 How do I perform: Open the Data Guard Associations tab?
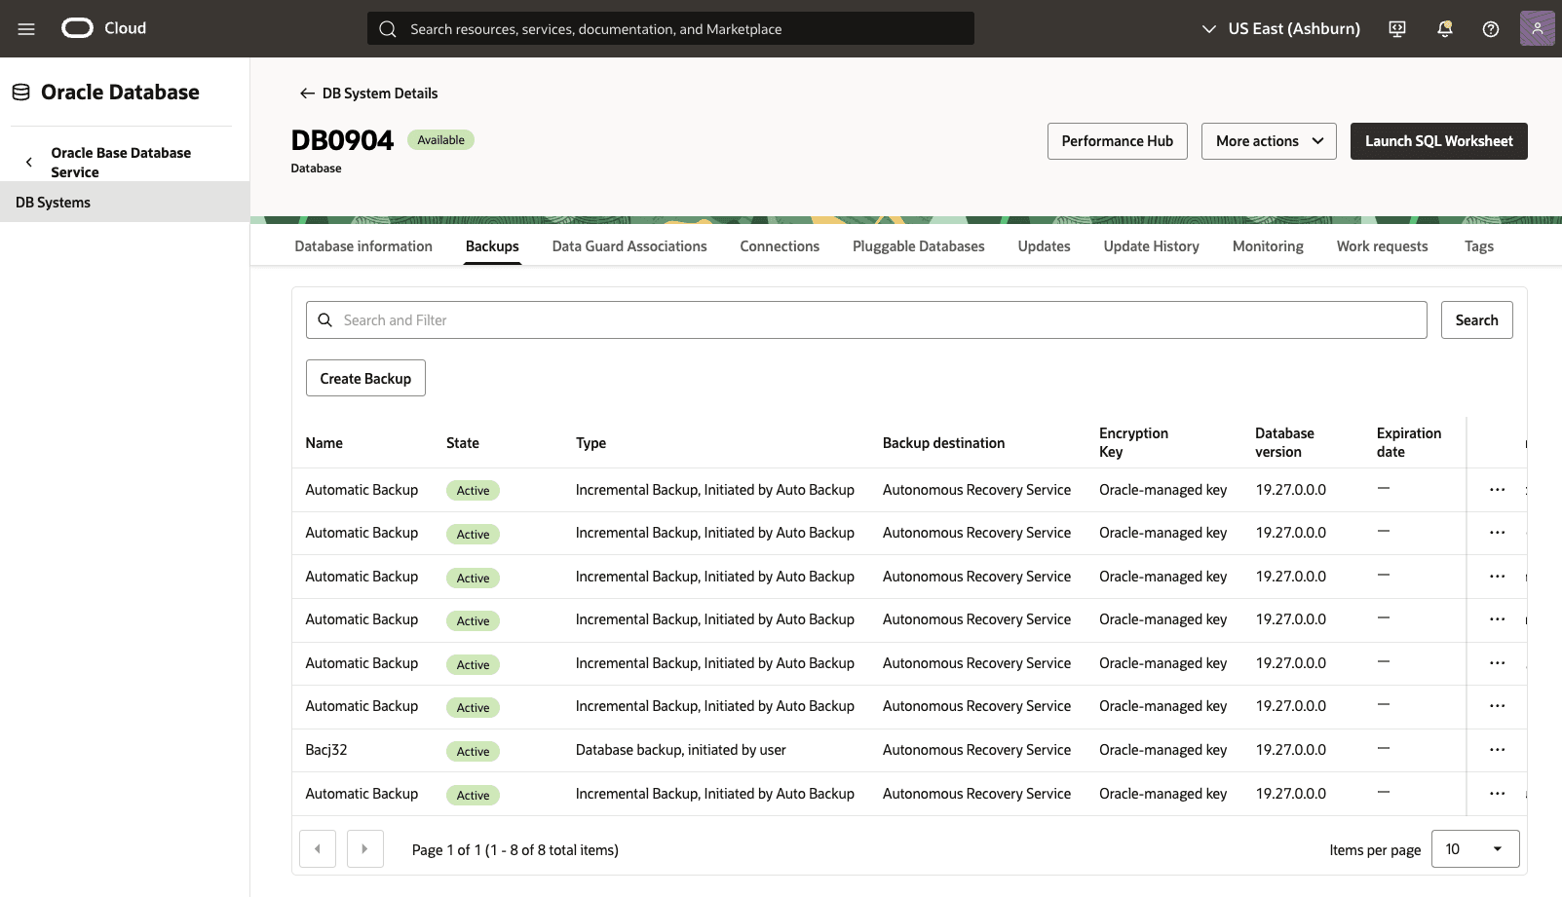point(629,245)
